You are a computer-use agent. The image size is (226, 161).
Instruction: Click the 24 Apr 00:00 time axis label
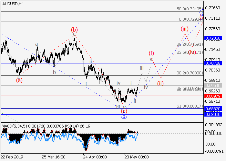pyautogui.click(x=95, y=157)
